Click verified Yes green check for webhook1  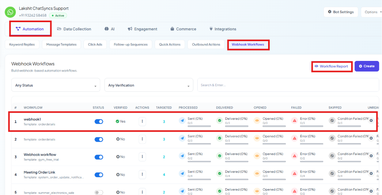(x=117, y=121)
